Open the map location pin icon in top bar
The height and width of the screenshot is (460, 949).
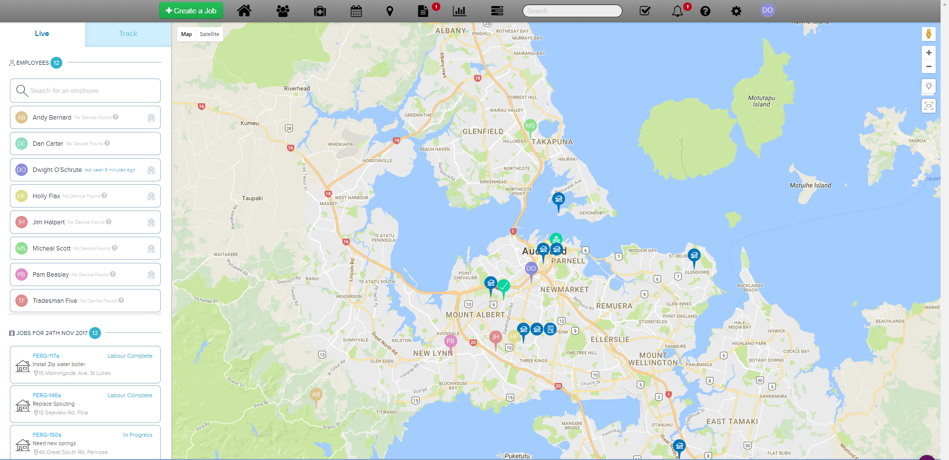click(390, 11)
